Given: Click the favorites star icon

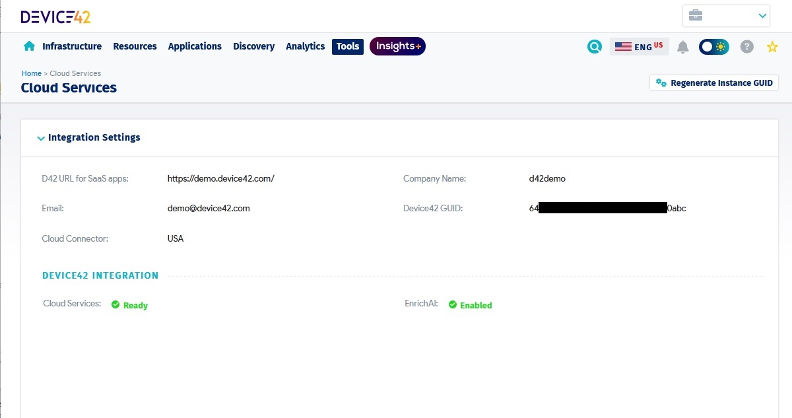Looking at the screenshot, I should point(772,46).
